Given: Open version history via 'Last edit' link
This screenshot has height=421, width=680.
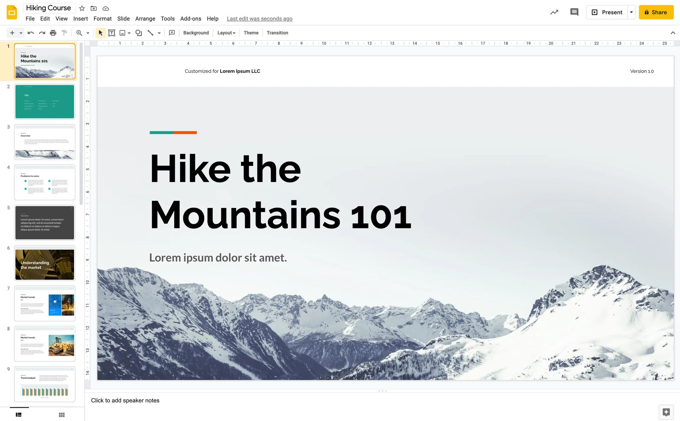Looking at the screenshot, I should point(260,19).
